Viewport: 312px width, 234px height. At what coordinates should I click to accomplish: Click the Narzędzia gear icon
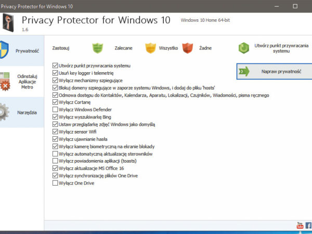click(x=4, y=112)
